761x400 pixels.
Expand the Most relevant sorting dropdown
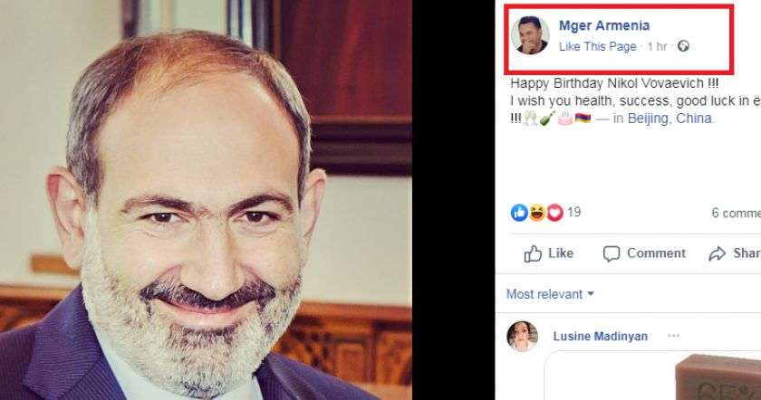550,294
